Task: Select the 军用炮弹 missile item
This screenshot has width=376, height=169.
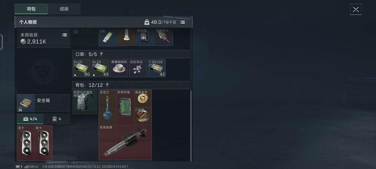Action: point(125,143)
